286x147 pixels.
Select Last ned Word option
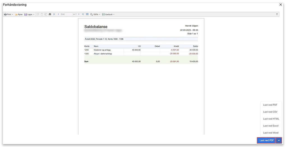coord(271,133)
